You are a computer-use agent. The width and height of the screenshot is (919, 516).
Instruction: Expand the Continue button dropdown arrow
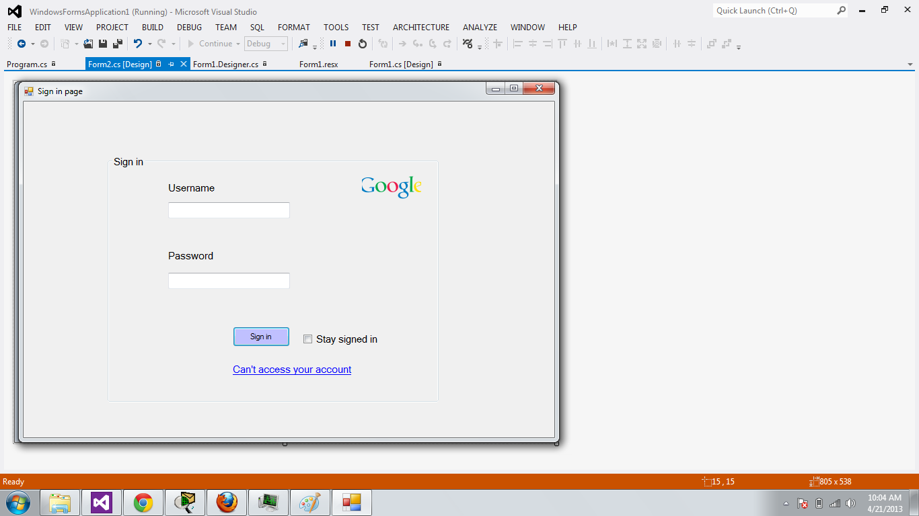click(x=239, y=43)
